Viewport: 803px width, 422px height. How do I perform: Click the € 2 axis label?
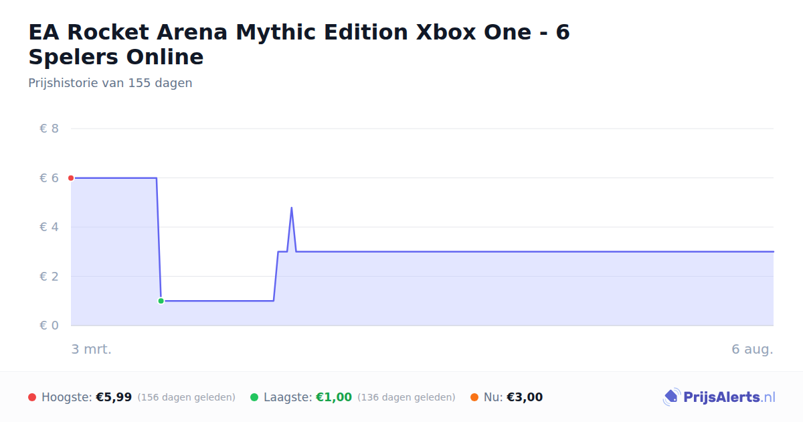coord(49,277)
